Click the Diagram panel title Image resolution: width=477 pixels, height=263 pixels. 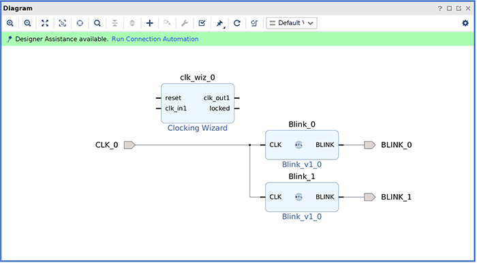[18, 8]
